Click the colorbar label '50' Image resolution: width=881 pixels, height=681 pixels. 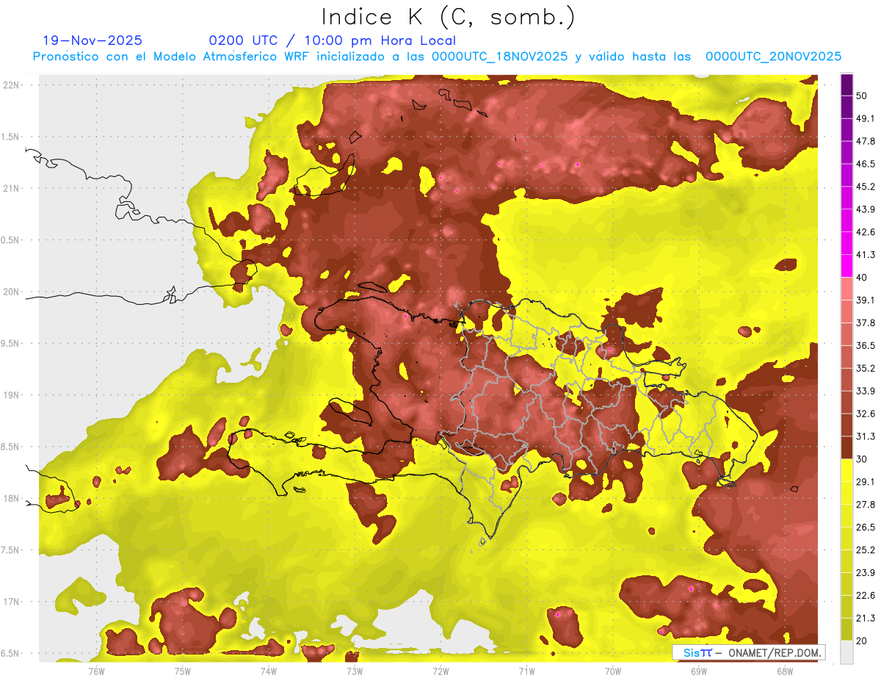(862, 96)
